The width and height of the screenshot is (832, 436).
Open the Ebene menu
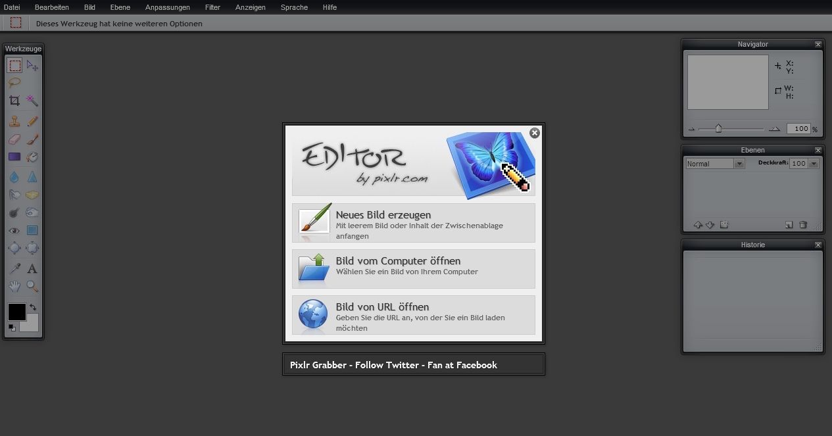click(120, 7)
